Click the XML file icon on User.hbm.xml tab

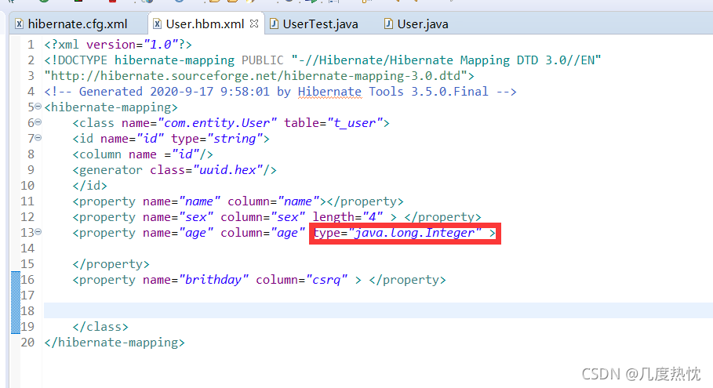[x=157, y=24]
